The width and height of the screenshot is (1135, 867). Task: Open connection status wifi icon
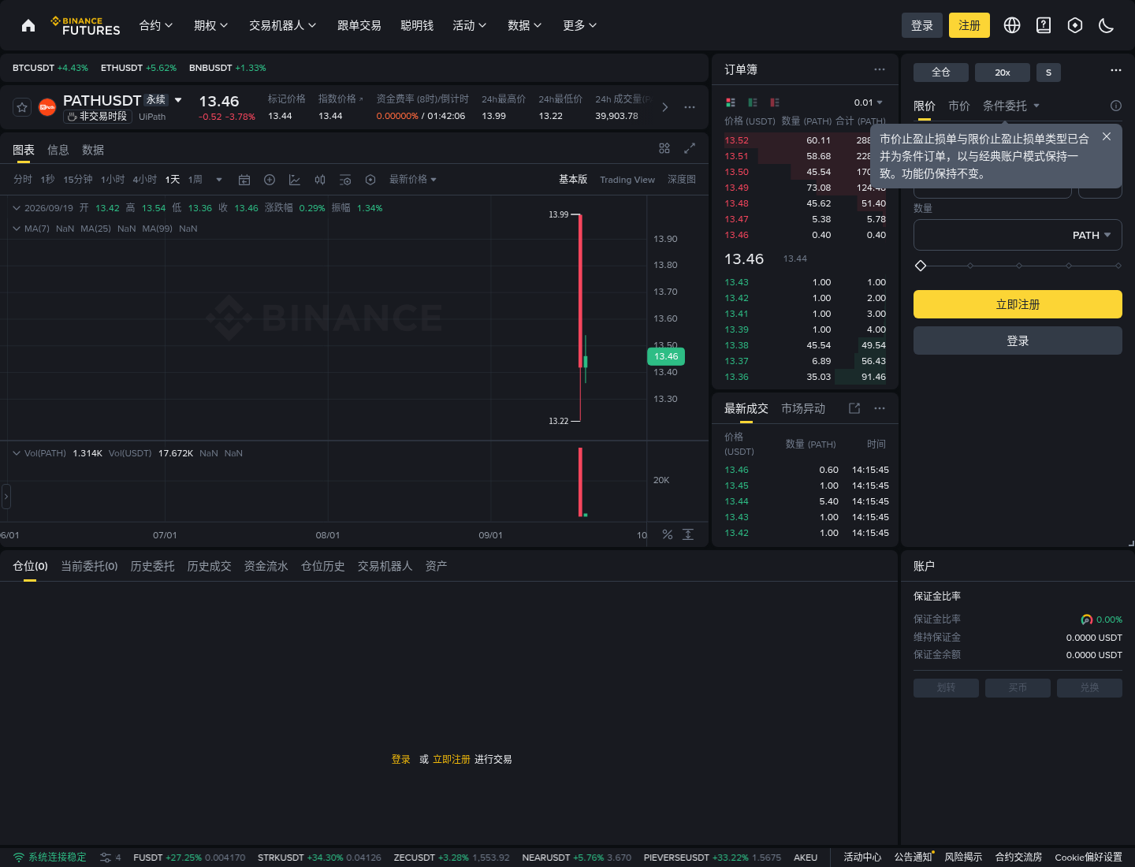click(19, 857)
